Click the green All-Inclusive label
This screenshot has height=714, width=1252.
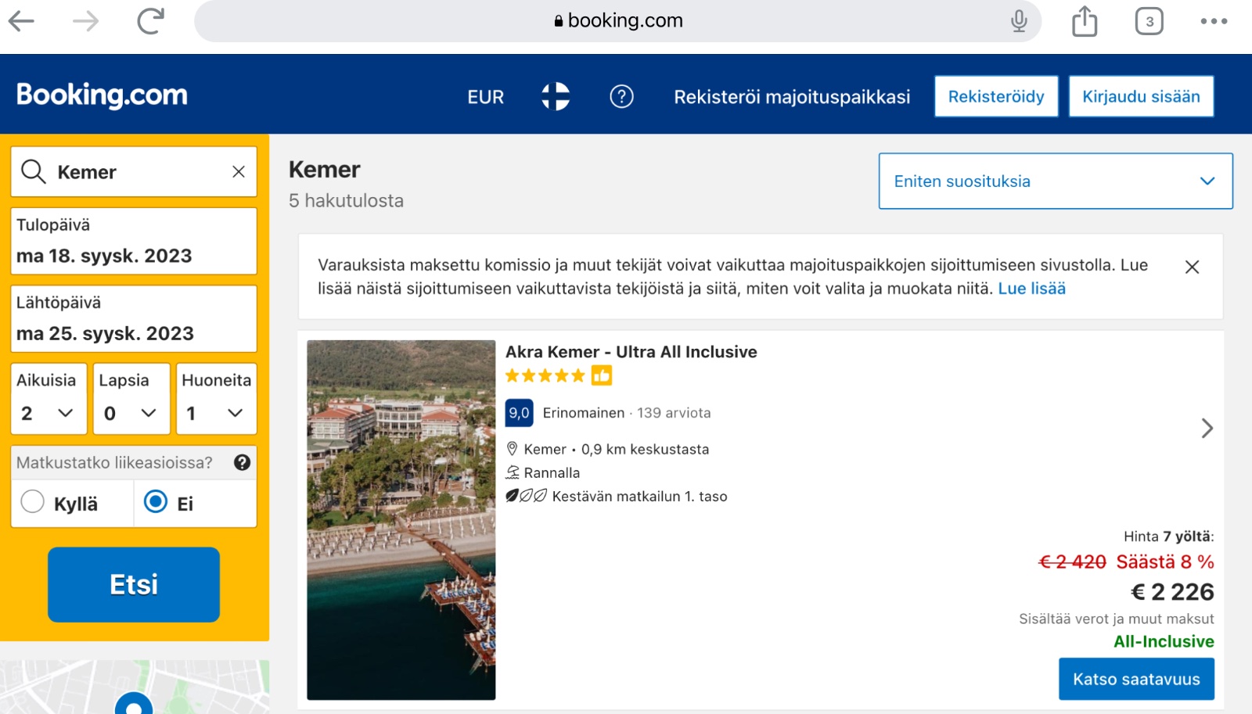1164,641
